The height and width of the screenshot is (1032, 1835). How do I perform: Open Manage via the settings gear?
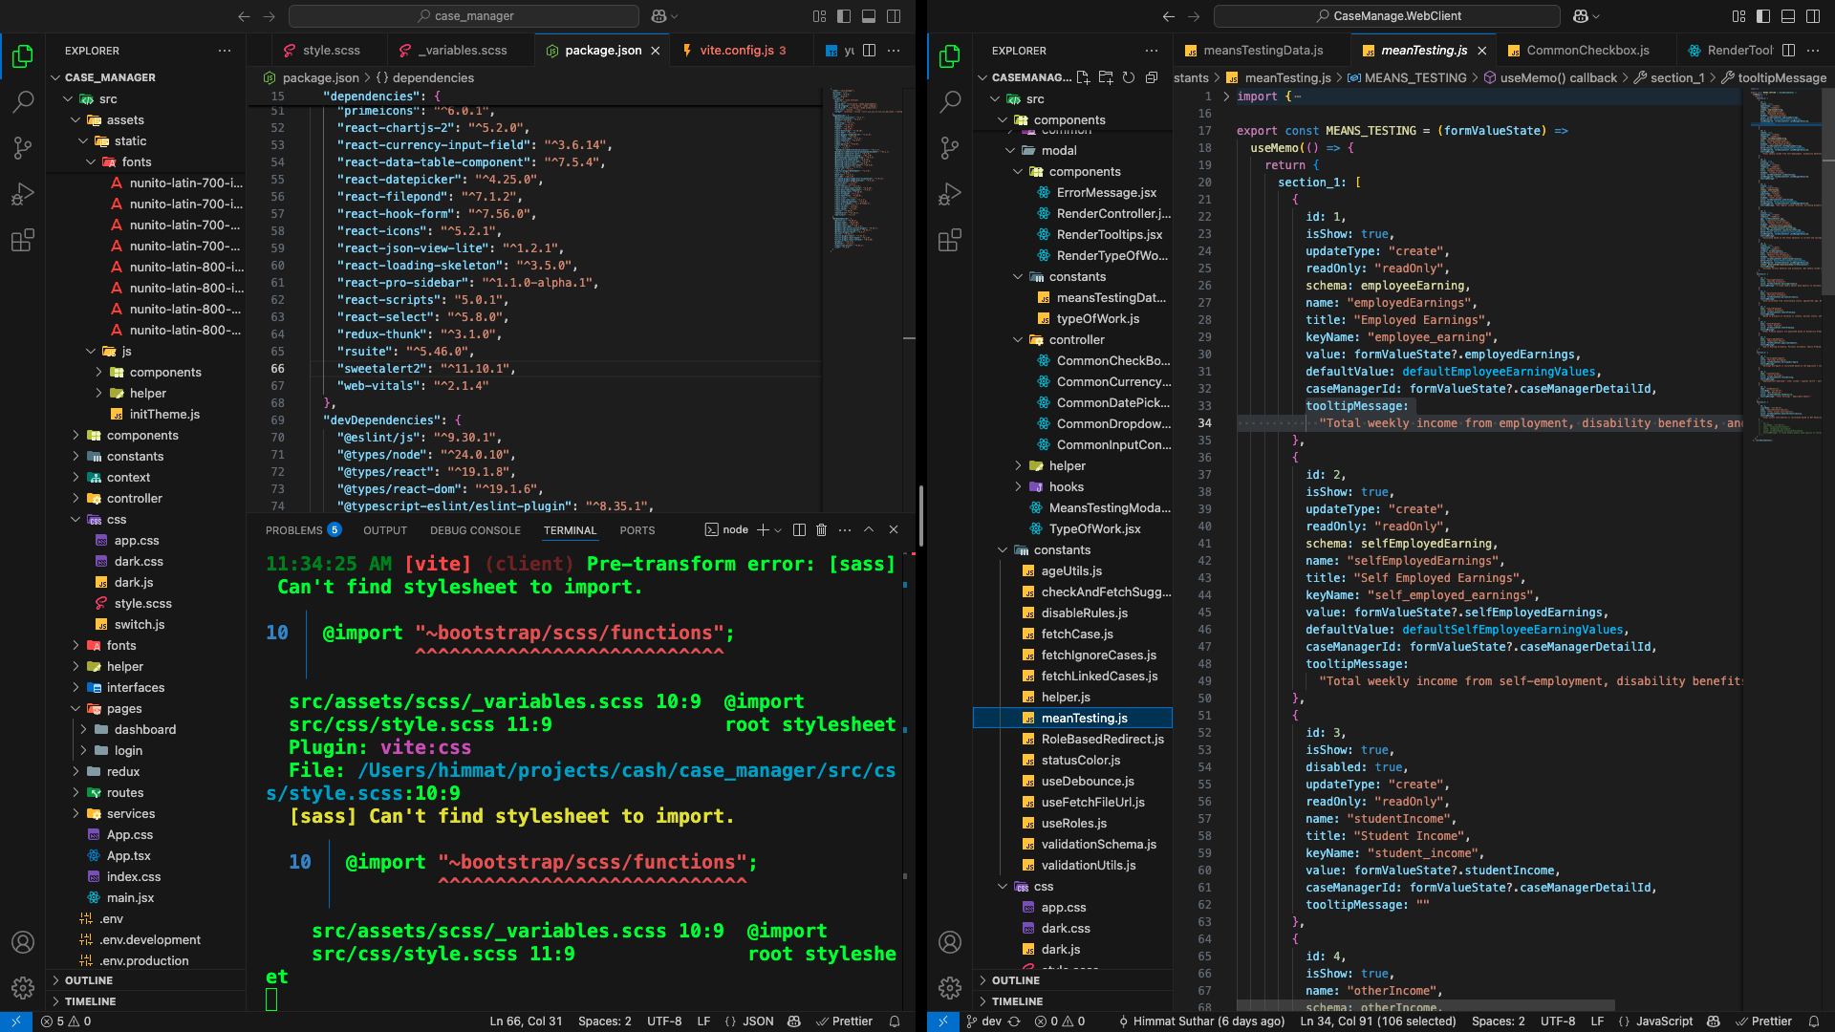[23, 988]
